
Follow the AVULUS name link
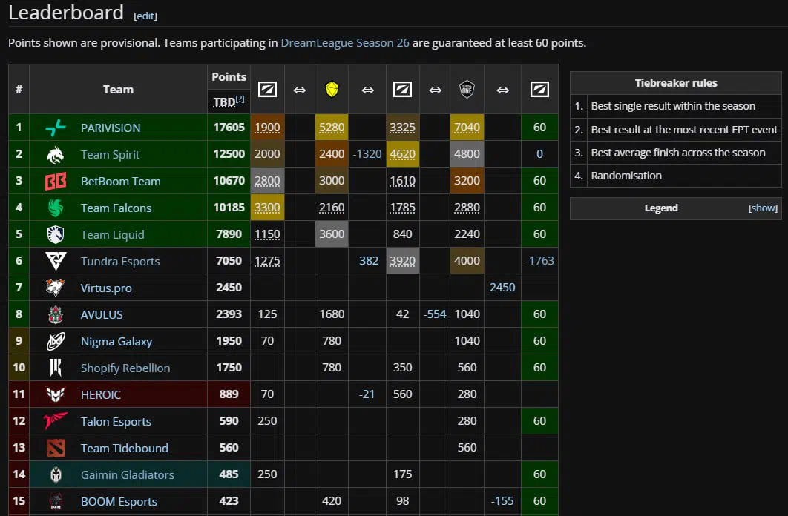(x=102, y=315)
